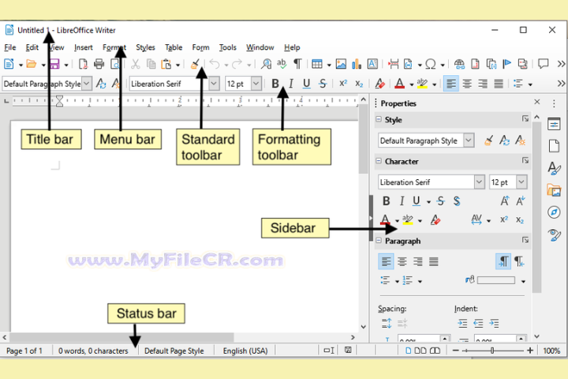
Task: Insert a comment using speech bubble icon
Action: (x=543, y=64)
